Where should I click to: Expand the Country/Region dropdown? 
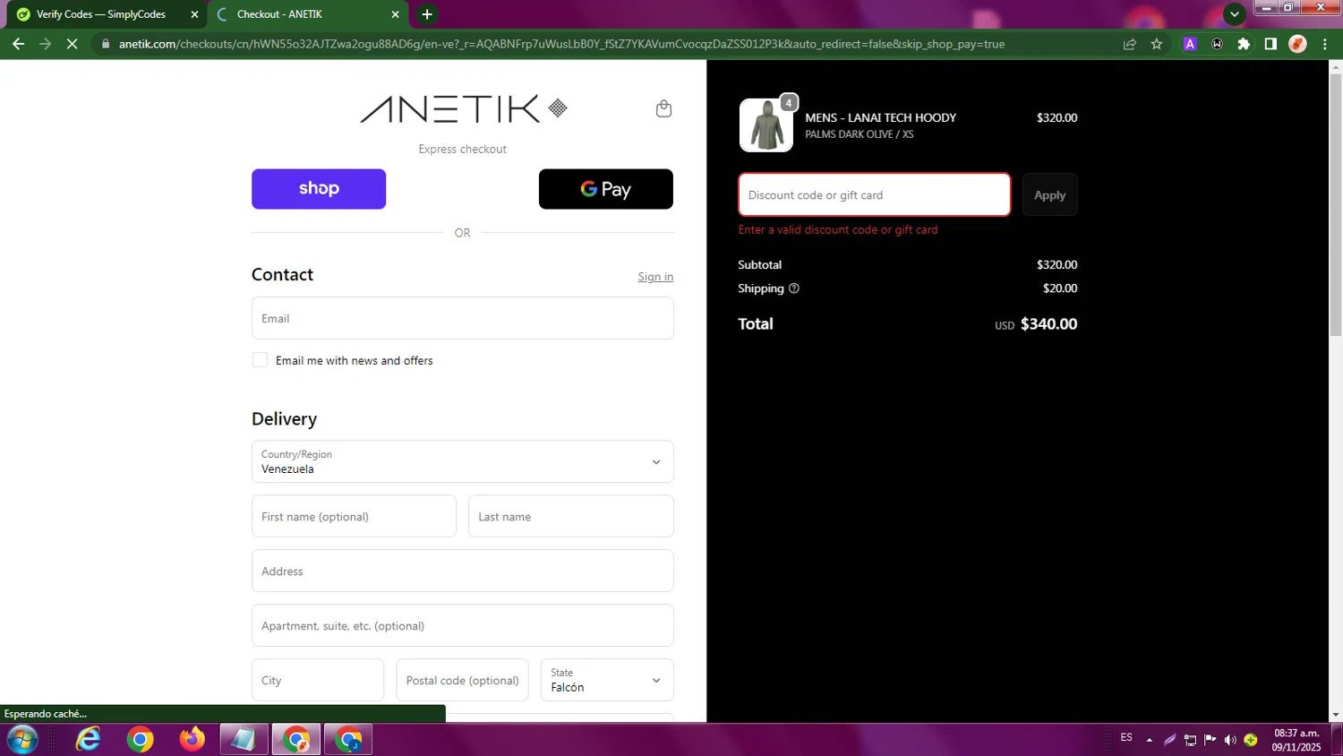pyautogui.click(x=463, y=461)
